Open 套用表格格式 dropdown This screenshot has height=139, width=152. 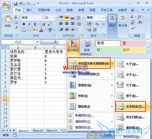87,48
